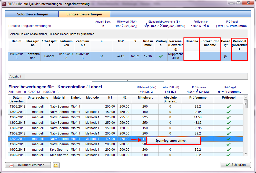Click the green checkmark in Prüfregel of the Labor1 row
The height and width of the screenshot is (173, 256).
[161, 56]
